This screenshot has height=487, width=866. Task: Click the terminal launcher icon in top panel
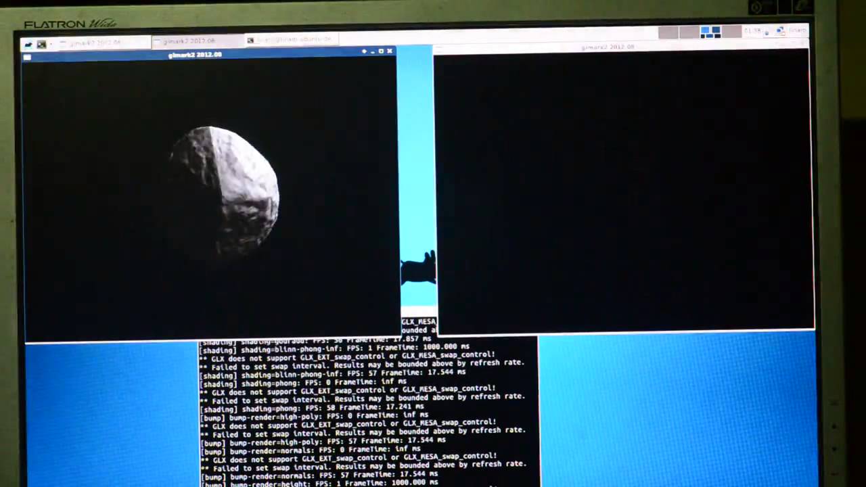click(x=42, y=44)
